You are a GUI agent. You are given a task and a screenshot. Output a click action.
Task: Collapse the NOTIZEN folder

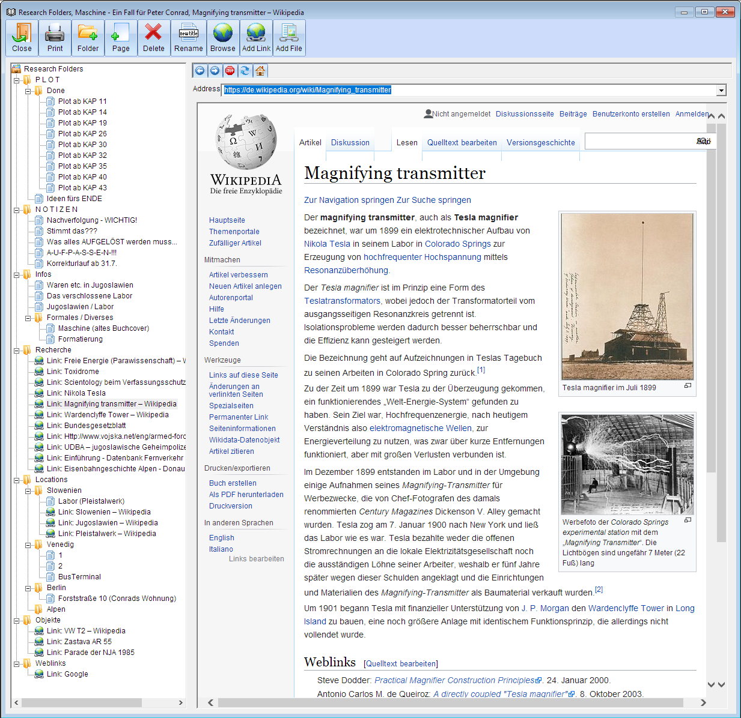pos(17,210)
